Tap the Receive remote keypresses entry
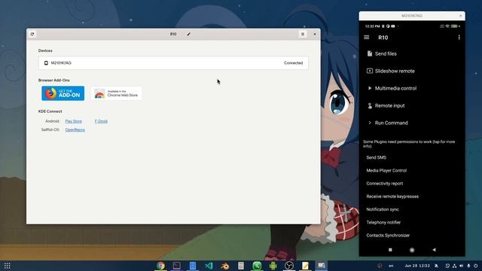 point(392,196)
